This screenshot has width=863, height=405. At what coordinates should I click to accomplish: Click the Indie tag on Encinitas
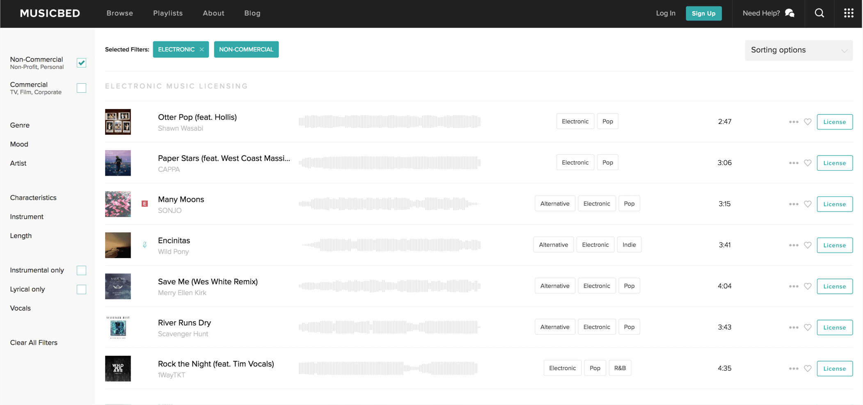[x=629, y=245]
